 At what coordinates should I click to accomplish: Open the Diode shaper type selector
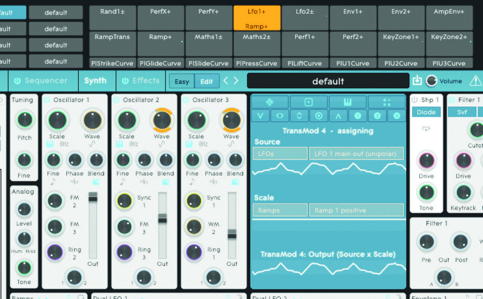(x=426, y=112)
